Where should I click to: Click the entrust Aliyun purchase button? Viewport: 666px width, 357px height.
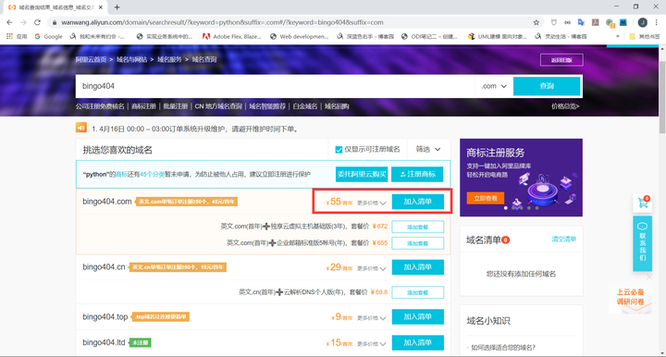(362, 174)
